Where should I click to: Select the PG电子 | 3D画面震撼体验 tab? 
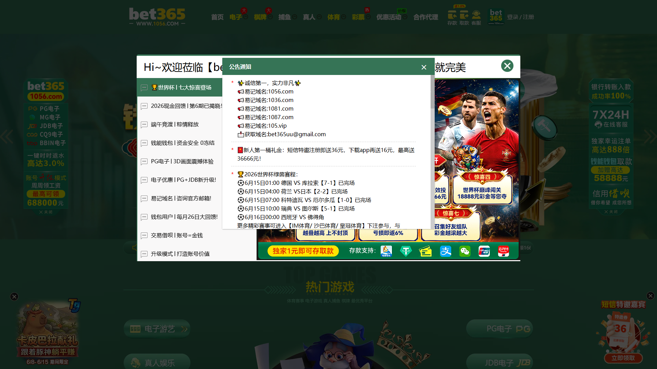pos(180,162)
